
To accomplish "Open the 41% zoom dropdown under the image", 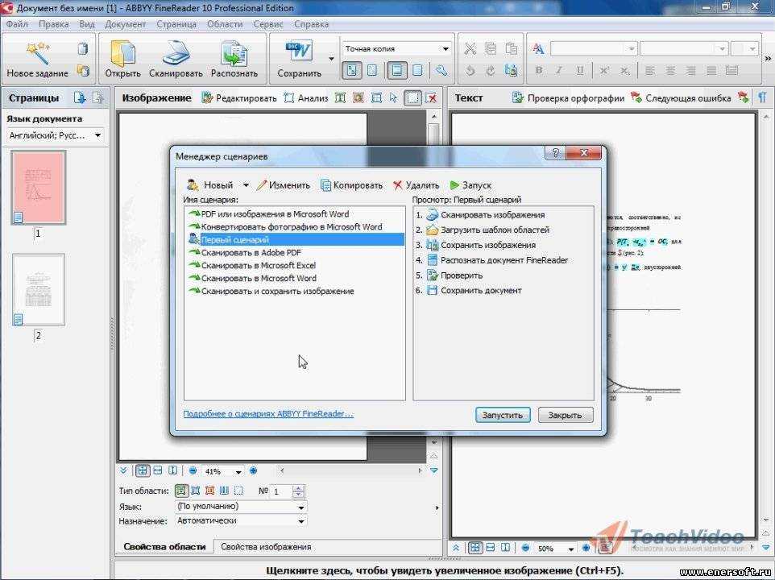I will (x=238, y=472).
